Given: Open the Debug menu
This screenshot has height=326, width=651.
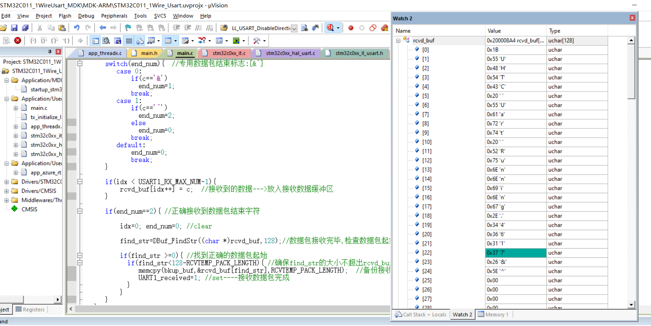Looking at the screenshot, I should click(86, 16).
